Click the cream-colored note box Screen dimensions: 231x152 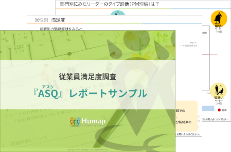click(x=186, y=116)
